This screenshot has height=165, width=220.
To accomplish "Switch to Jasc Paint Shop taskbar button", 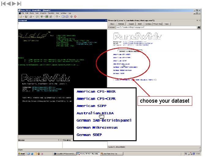I will [x=112, y=154].
